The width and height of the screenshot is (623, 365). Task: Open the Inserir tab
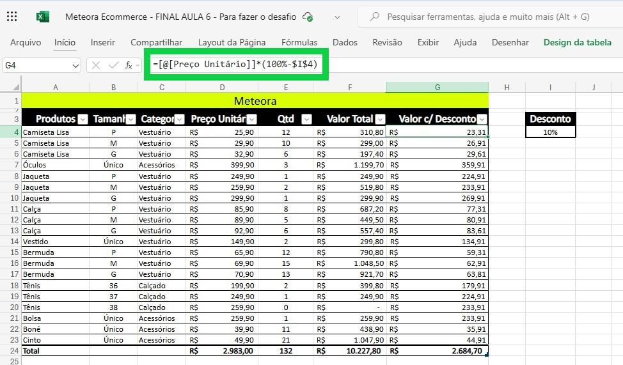(x=102, y=42)
